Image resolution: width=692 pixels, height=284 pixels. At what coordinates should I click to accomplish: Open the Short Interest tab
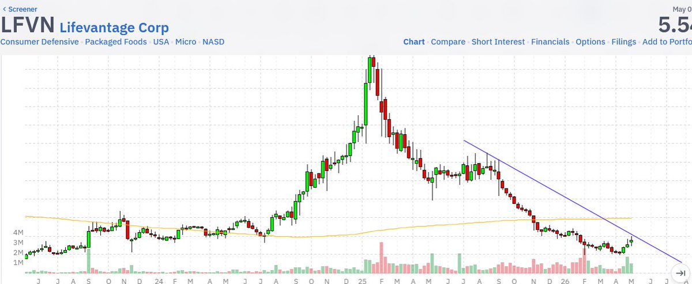(x=498, y=42)
